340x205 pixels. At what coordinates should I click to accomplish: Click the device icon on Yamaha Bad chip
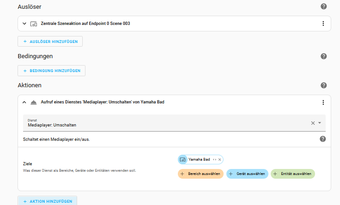(x=183, y=159)
